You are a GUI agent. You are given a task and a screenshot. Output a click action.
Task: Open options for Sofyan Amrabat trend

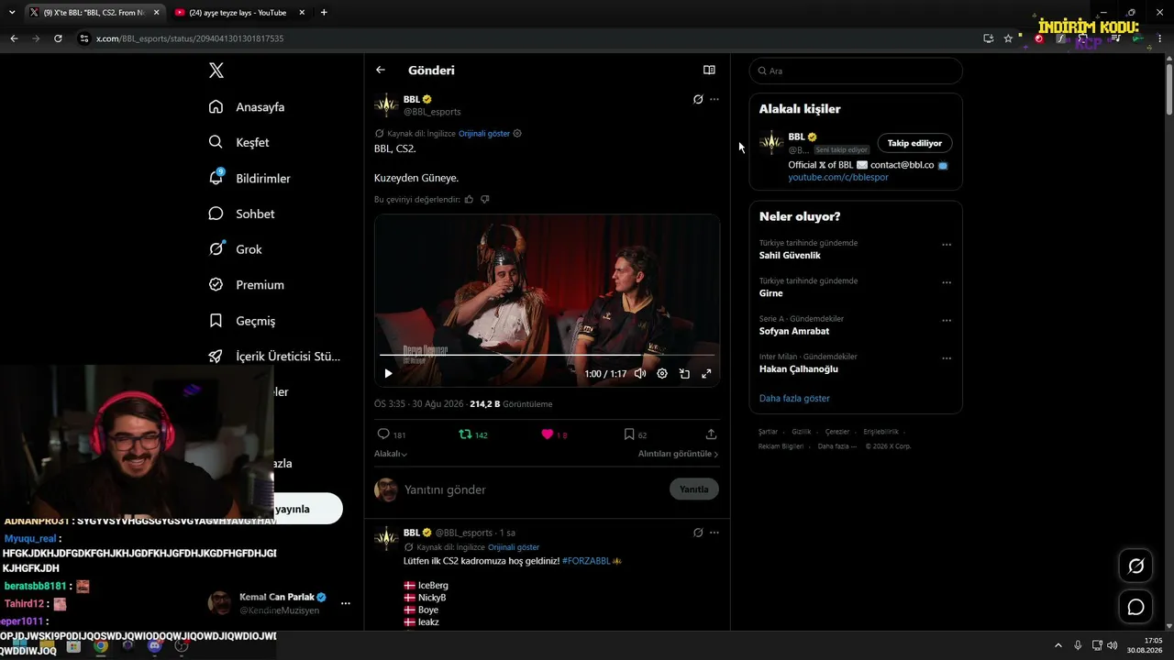[x=947, y=321]
